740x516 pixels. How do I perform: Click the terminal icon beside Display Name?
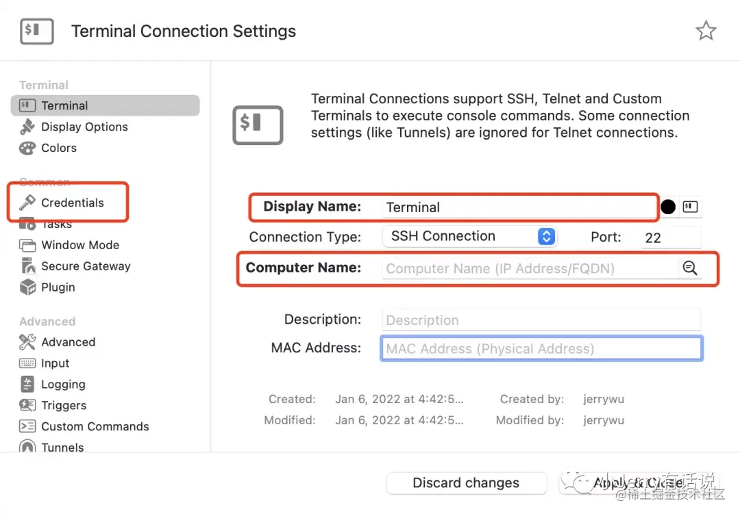[x=690, y=207]
